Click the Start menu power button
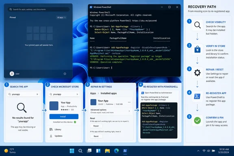 point(65,74)
